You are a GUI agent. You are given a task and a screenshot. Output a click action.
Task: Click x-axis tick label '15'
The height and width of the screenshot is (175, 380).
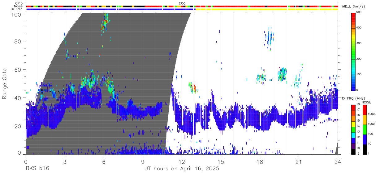221,162
